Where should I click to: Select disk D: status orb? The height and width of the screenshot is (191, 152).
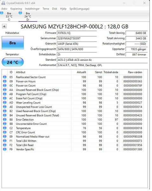[20, 13]
